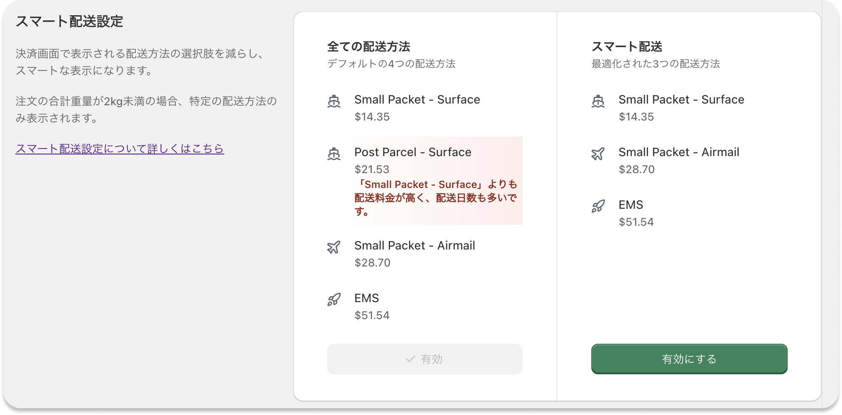Click the EMS label in the smart shipping list

tap(630, 205)
